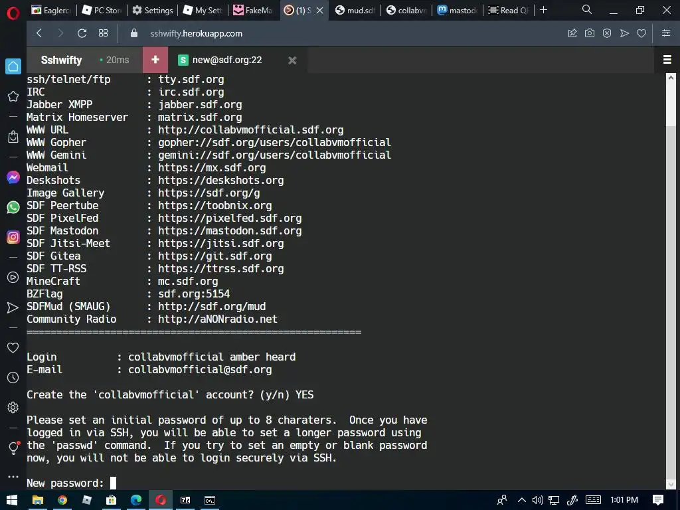The height and width of the screenshot is (510, 680).
Task: Open the volume control in the tray
Action: click(x=538, y=500)
